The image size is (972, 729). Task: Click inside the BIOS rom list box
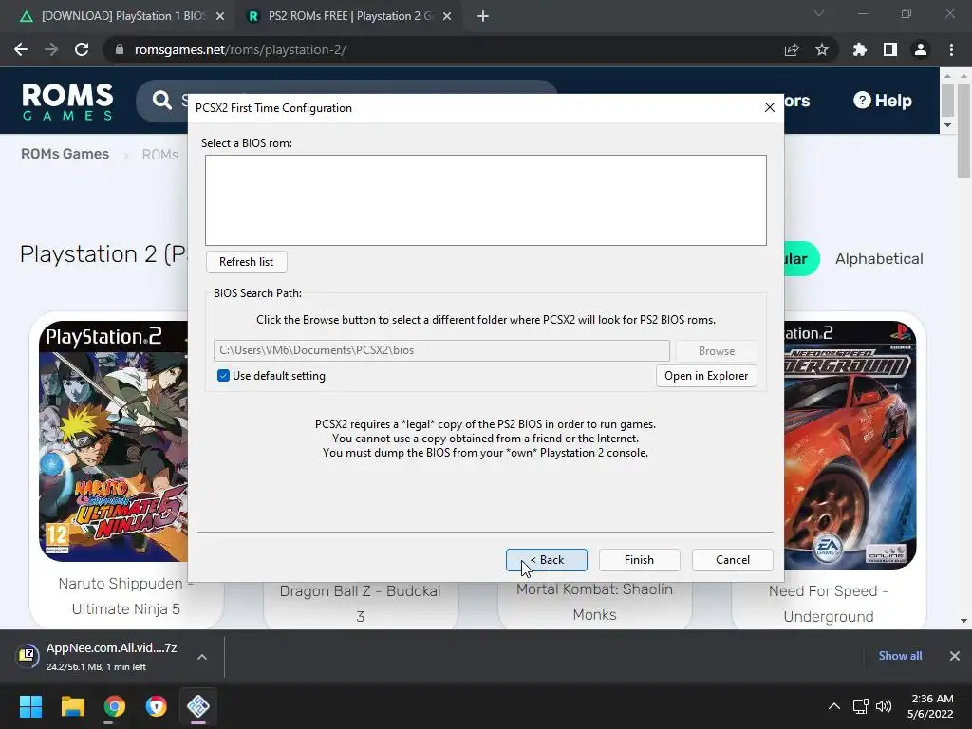pyautogui.click(x=486, y=200)
